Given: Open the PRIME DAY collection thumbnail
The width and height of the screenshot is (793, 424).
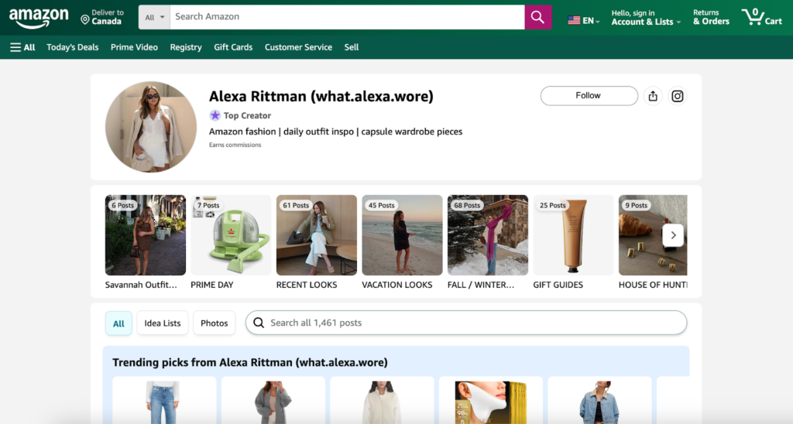Looking at the screenshot, I should [x=231, y=235].
